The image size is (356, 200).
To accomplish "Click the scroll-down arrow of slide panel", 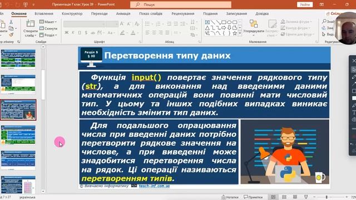I will 43,191.
